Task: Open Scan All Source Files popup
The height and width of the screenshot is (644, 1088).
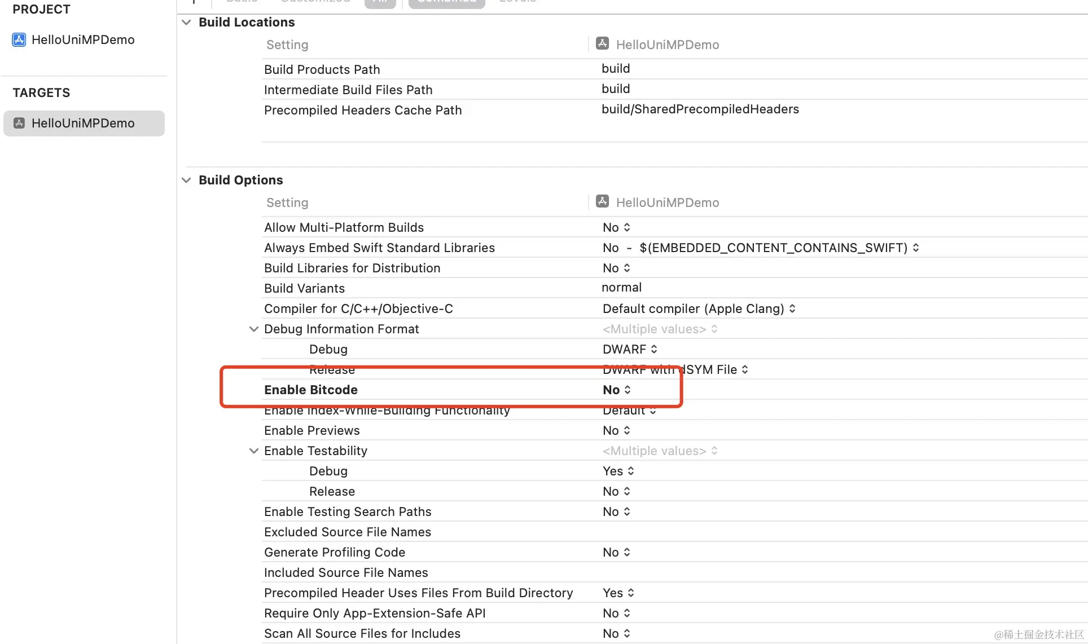Action: pyautogui.click(x=616, y=633)
